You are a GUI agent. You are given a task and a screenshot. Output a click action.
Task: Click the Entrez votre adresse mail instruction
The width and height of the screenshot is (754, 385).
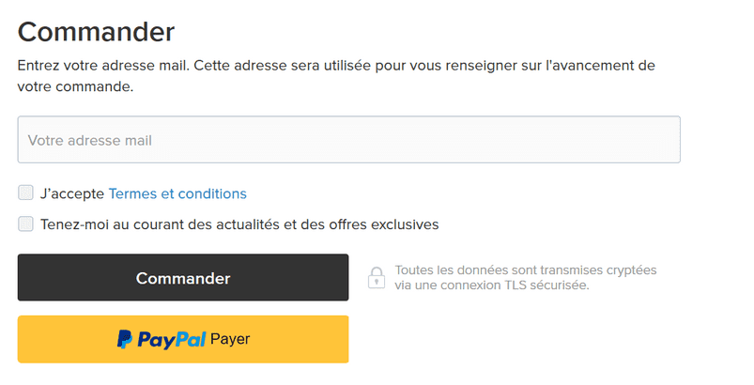(335, 66)
